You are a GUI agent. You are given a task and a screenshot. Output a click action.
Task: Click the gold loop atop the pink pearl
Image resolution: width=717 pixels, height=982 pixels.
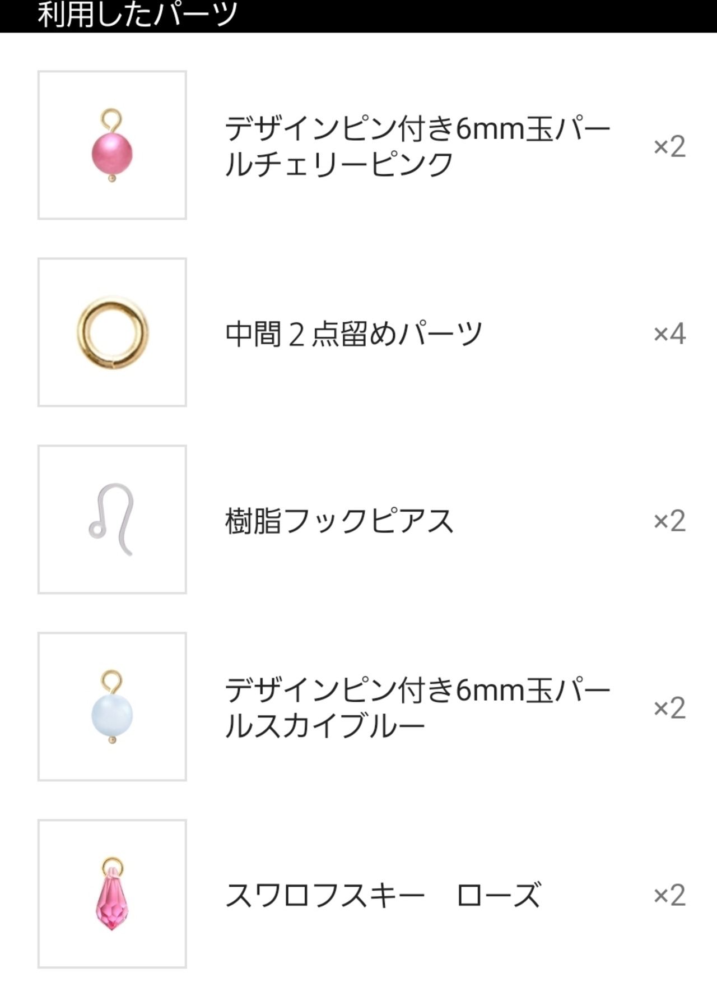tap(111, 119)
